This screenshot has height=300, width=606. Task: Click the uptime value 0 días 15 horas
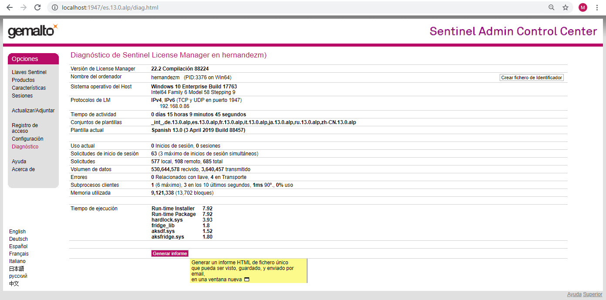click(x=199, y=115)
